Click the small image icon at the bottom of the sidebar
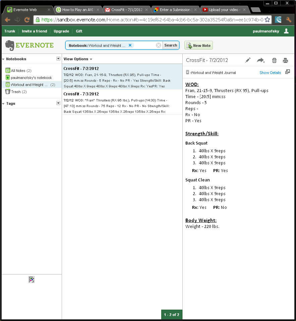296x321 pixels. coord(32,279)
